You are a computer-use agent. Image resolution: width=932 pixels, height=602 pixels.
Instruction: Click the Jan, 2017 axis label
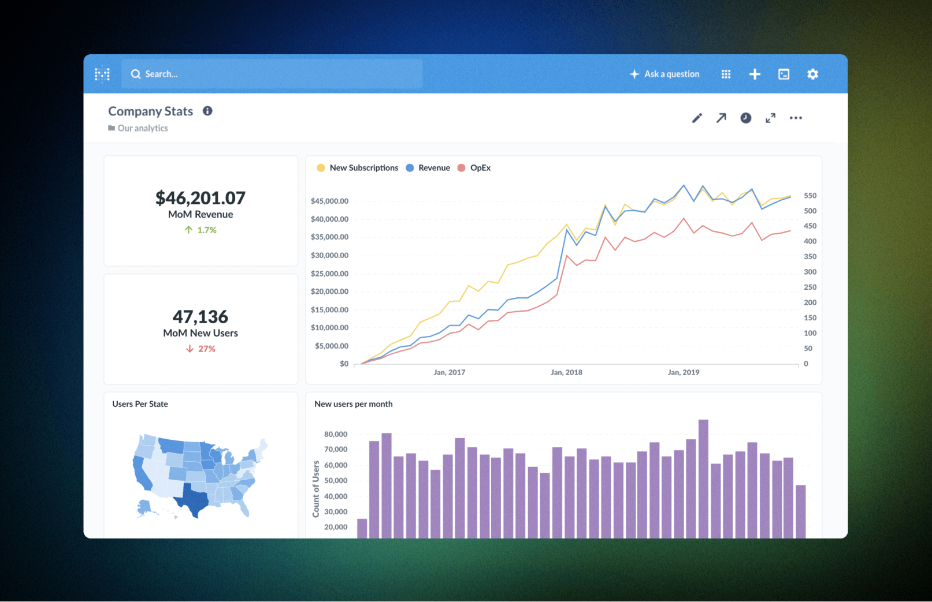coord(450,372)
